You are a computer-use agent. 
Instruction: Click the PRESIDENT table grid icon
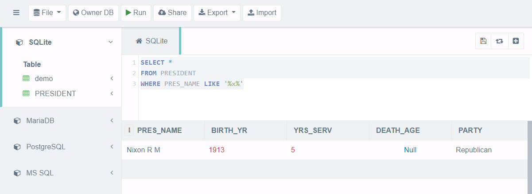[26, 94]
